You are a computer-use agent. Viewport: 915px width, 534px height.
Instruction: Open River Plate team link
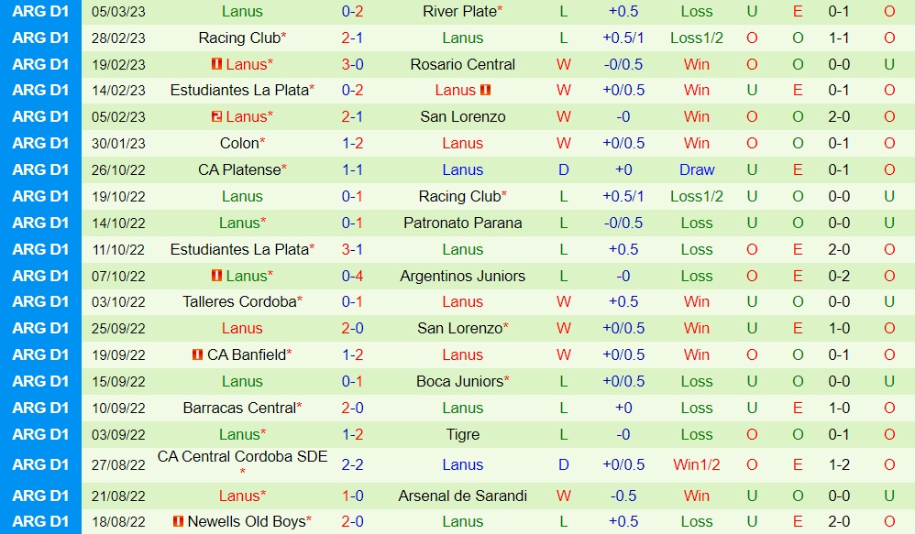coord(459,11)
